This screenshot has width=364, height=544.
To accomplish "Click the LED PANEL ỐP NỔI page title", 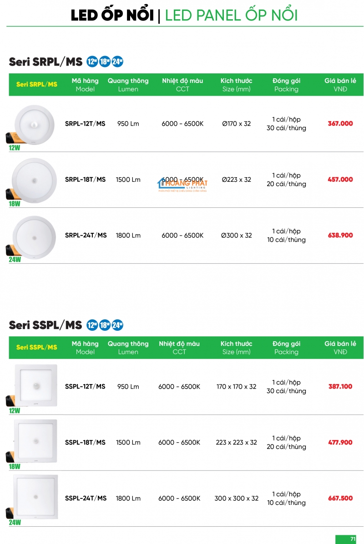I will click(x=231, y=15).
